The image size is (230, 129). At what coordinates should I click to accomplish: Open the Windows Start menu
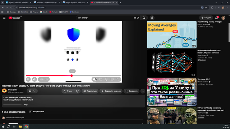click(x=3, y=126)
